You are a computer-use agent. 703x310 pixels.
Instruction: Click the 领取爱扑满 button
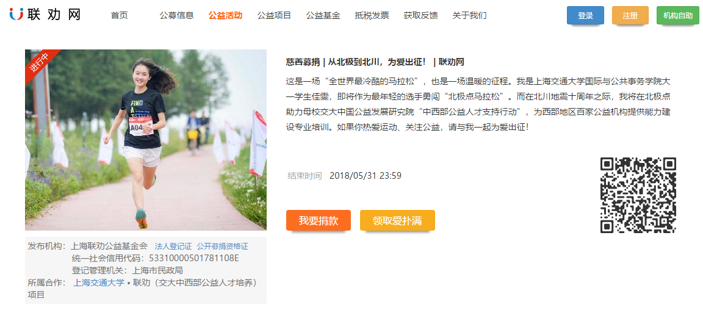click(397, 220)
